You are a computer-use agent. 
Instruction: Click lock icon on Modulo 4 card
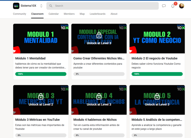tap(99, 96)
